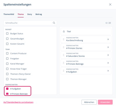
Task: Open the Story tab
Action: 30,14
